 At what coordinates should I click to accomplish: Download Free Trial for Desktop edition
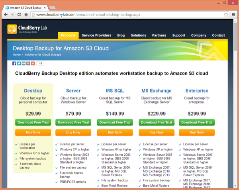[x=33, y=122]
